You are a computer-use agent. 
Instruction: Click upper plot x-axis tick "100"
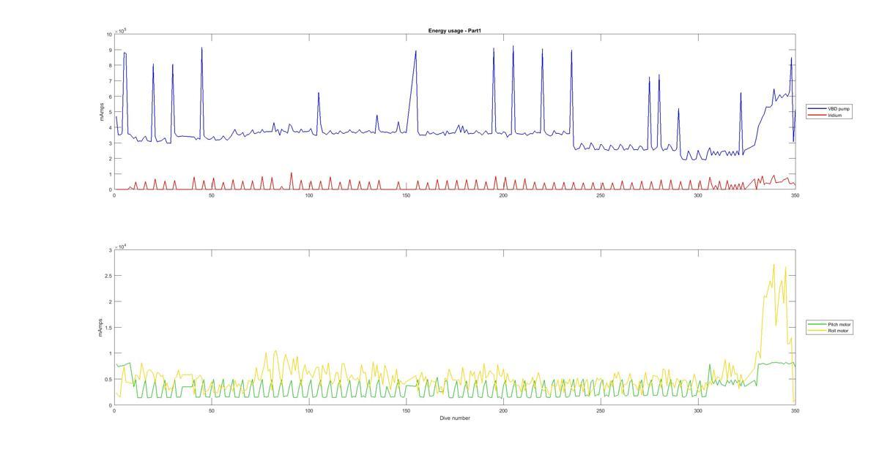coord(309,195)
